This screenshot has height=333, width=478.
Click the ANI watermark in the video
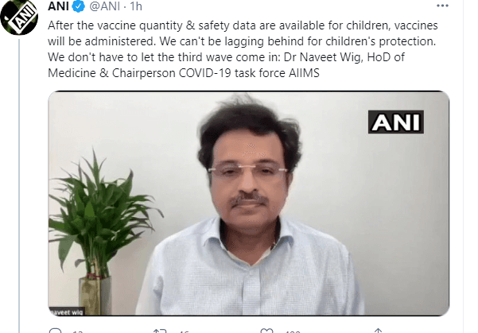coord(396,122)
